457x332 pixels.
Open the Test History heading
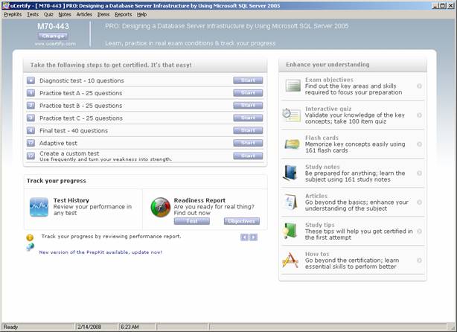click(71, 200)
